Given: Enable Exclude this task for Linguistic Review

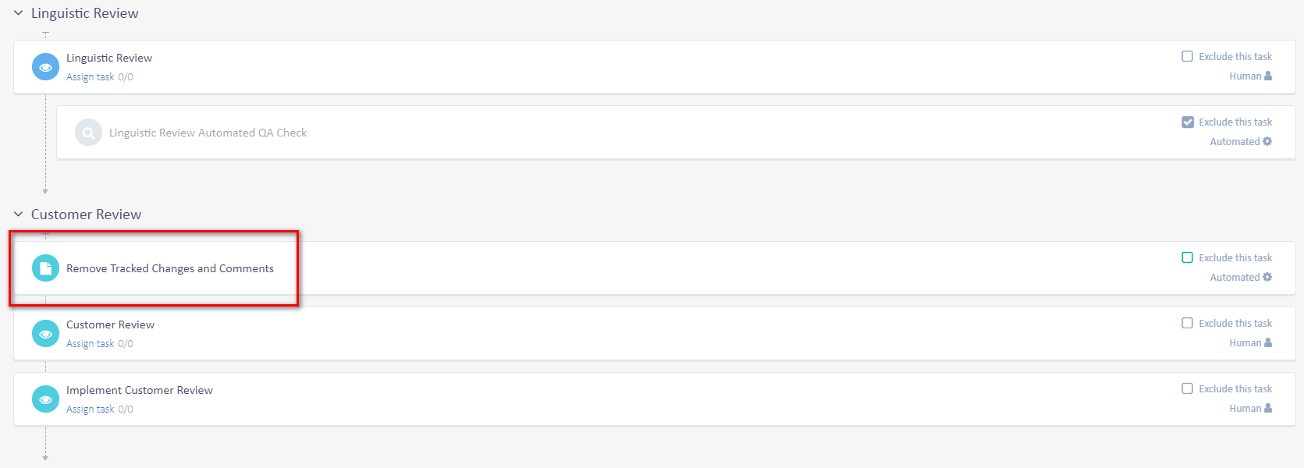Looking at the screenshot, I should 1188,56.
